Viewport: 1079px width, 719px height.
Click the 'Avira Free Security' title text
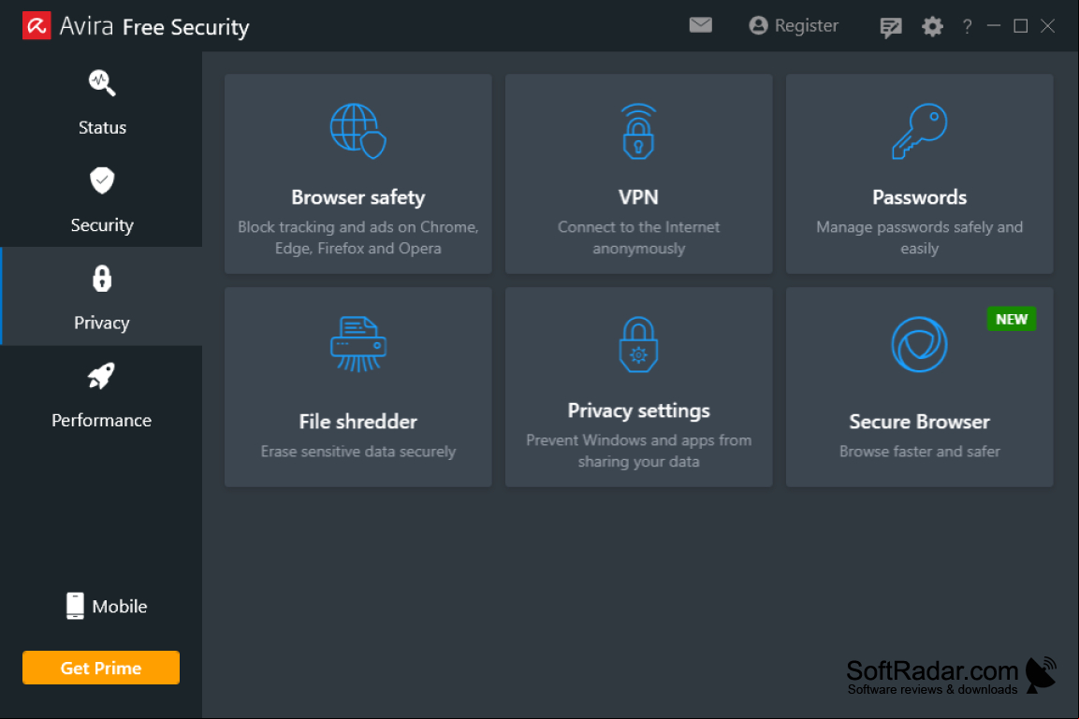154,26
